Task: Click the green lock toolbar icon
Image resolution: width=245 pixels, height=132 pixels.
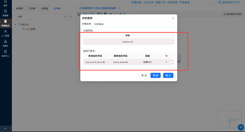Action: click(121, 14)
